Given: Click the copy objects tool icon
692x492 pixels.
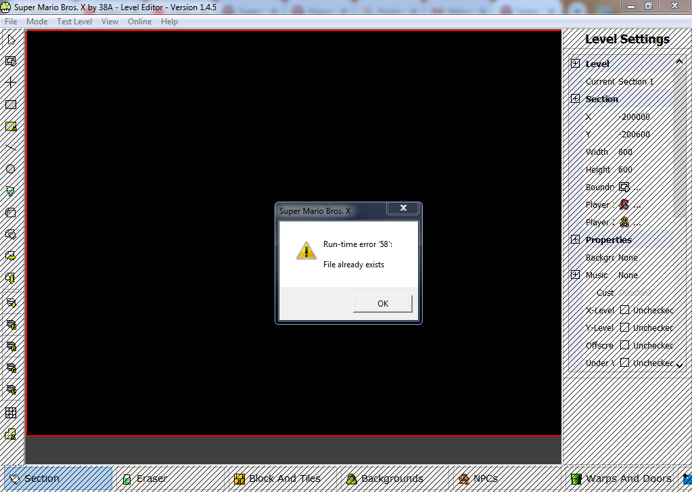Looking at the screenshot, I should pos(11,213).
